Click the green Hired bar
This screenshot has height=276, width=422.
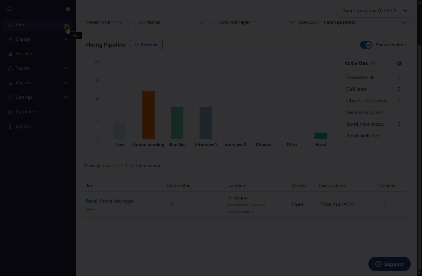coord(321,136)
